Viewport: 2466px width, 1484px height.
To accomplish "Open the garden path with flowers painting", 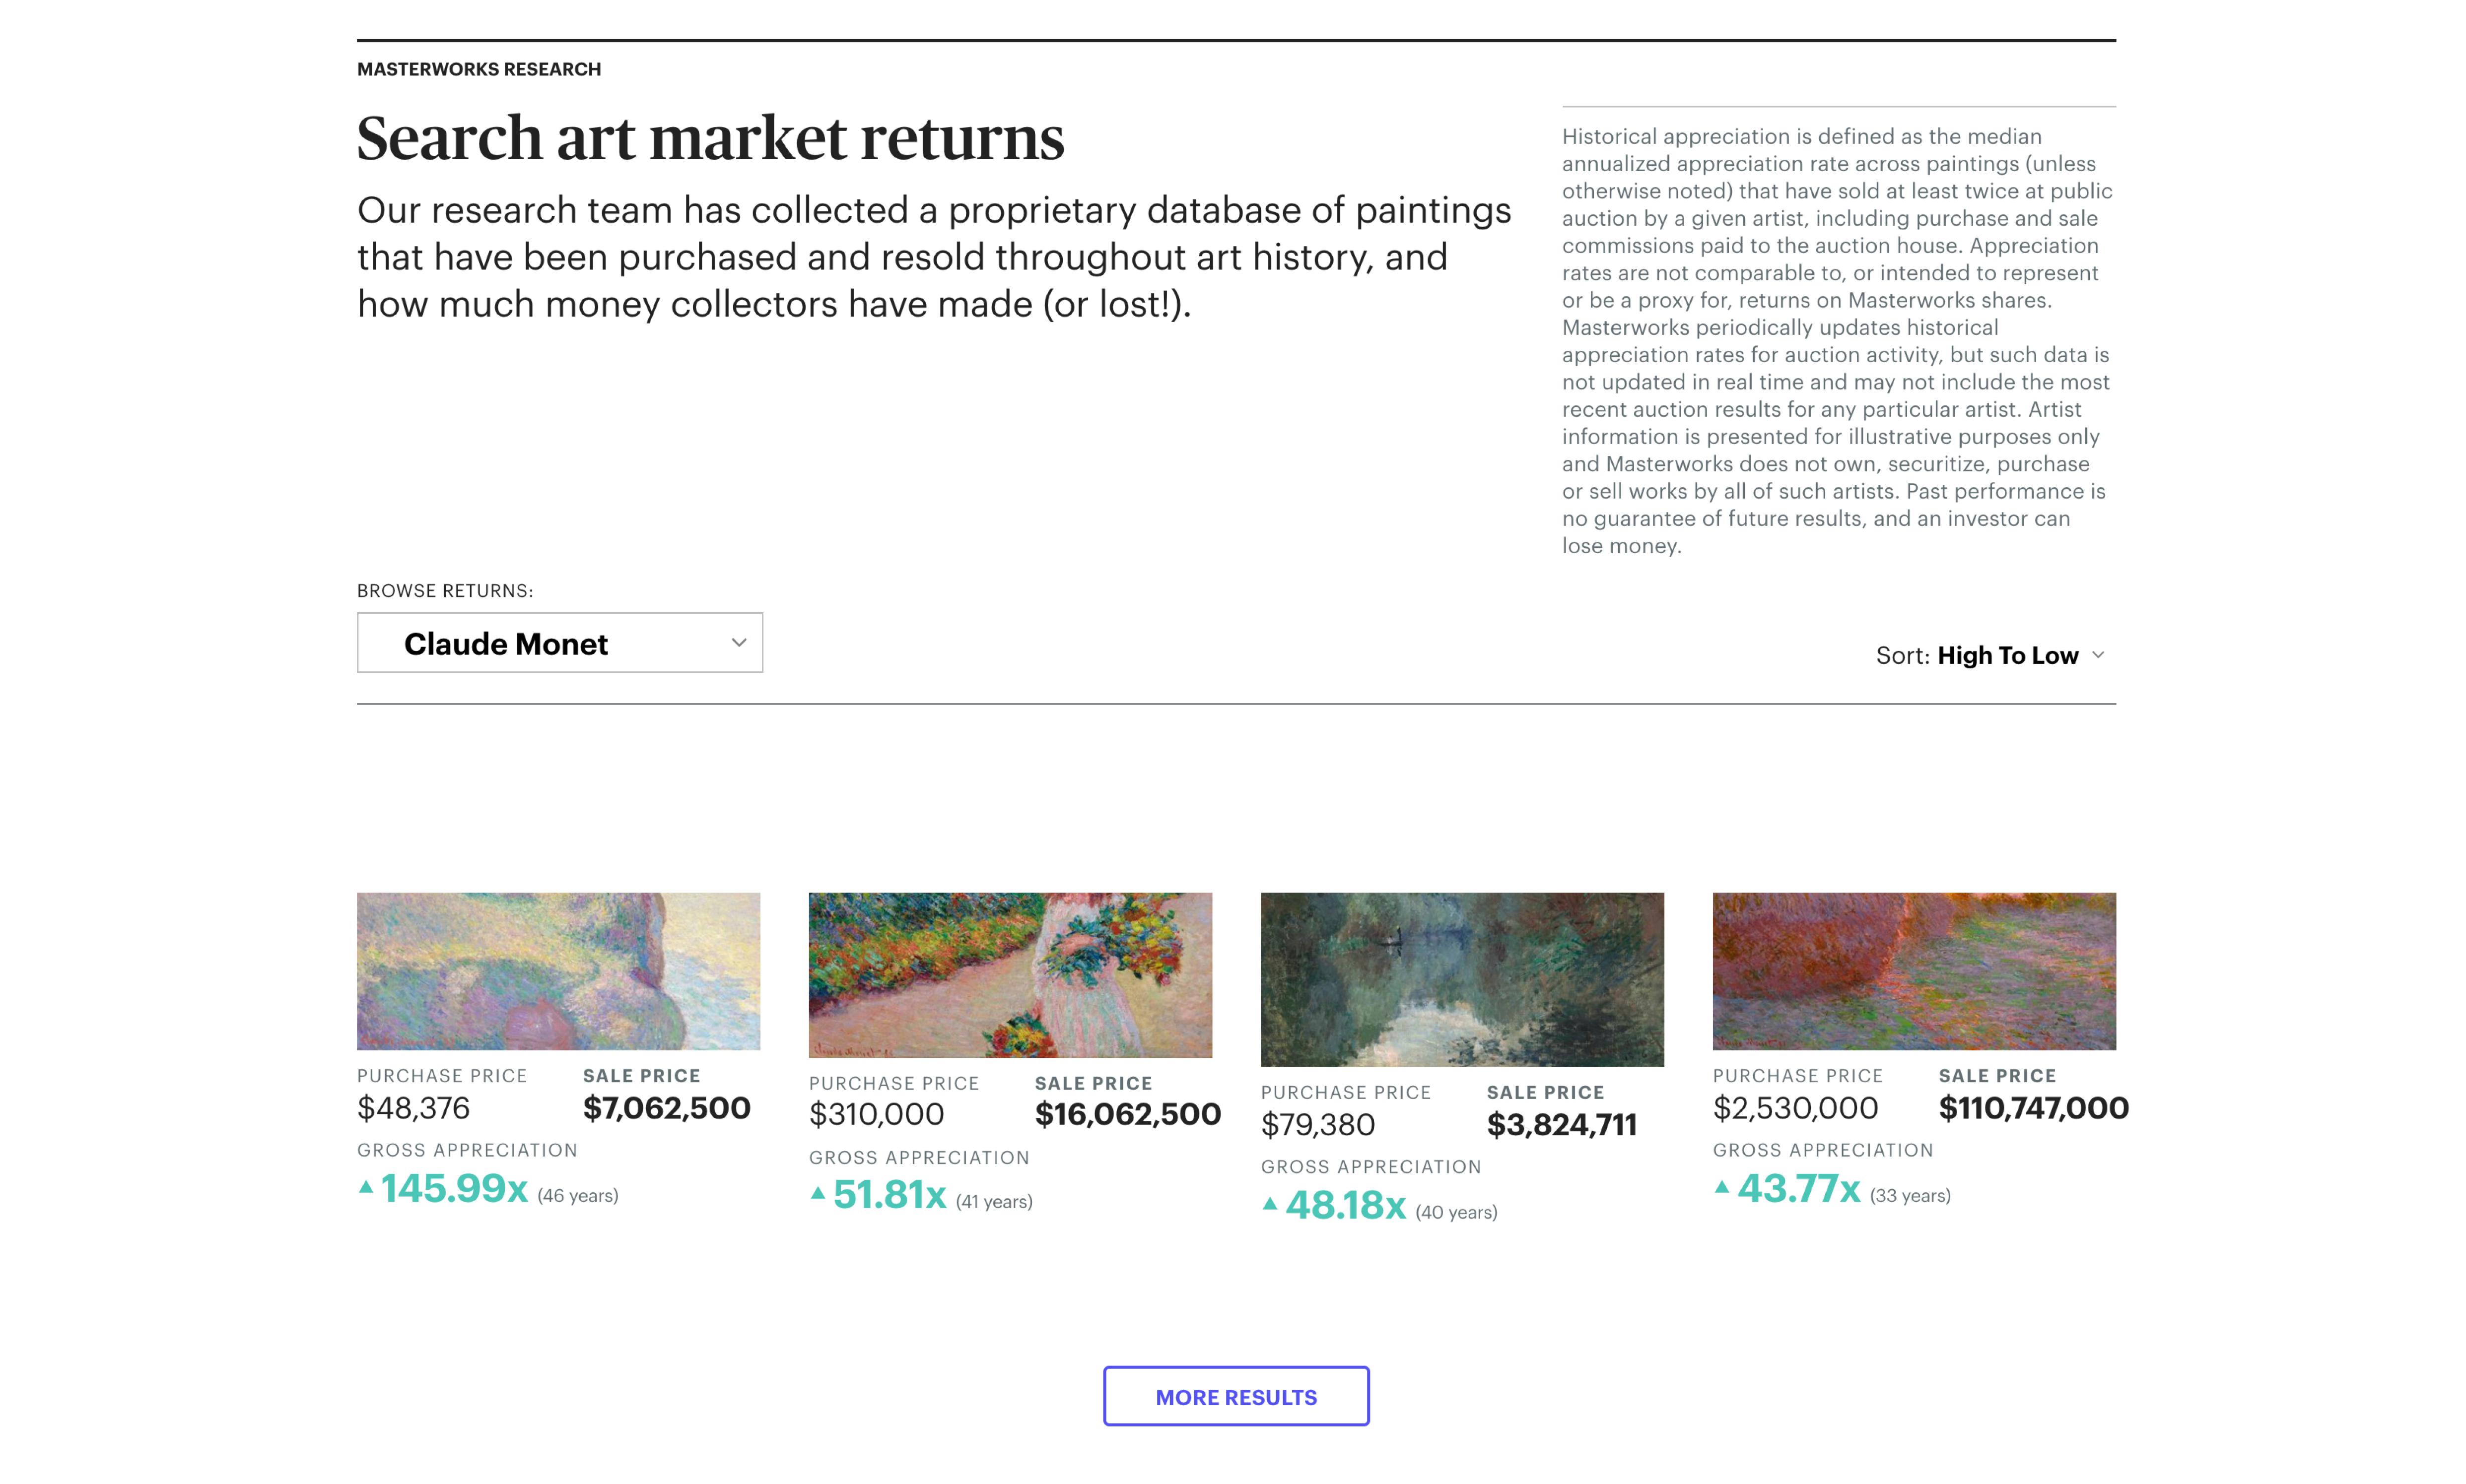I will pyautogui.click(x=1010, y=975).
